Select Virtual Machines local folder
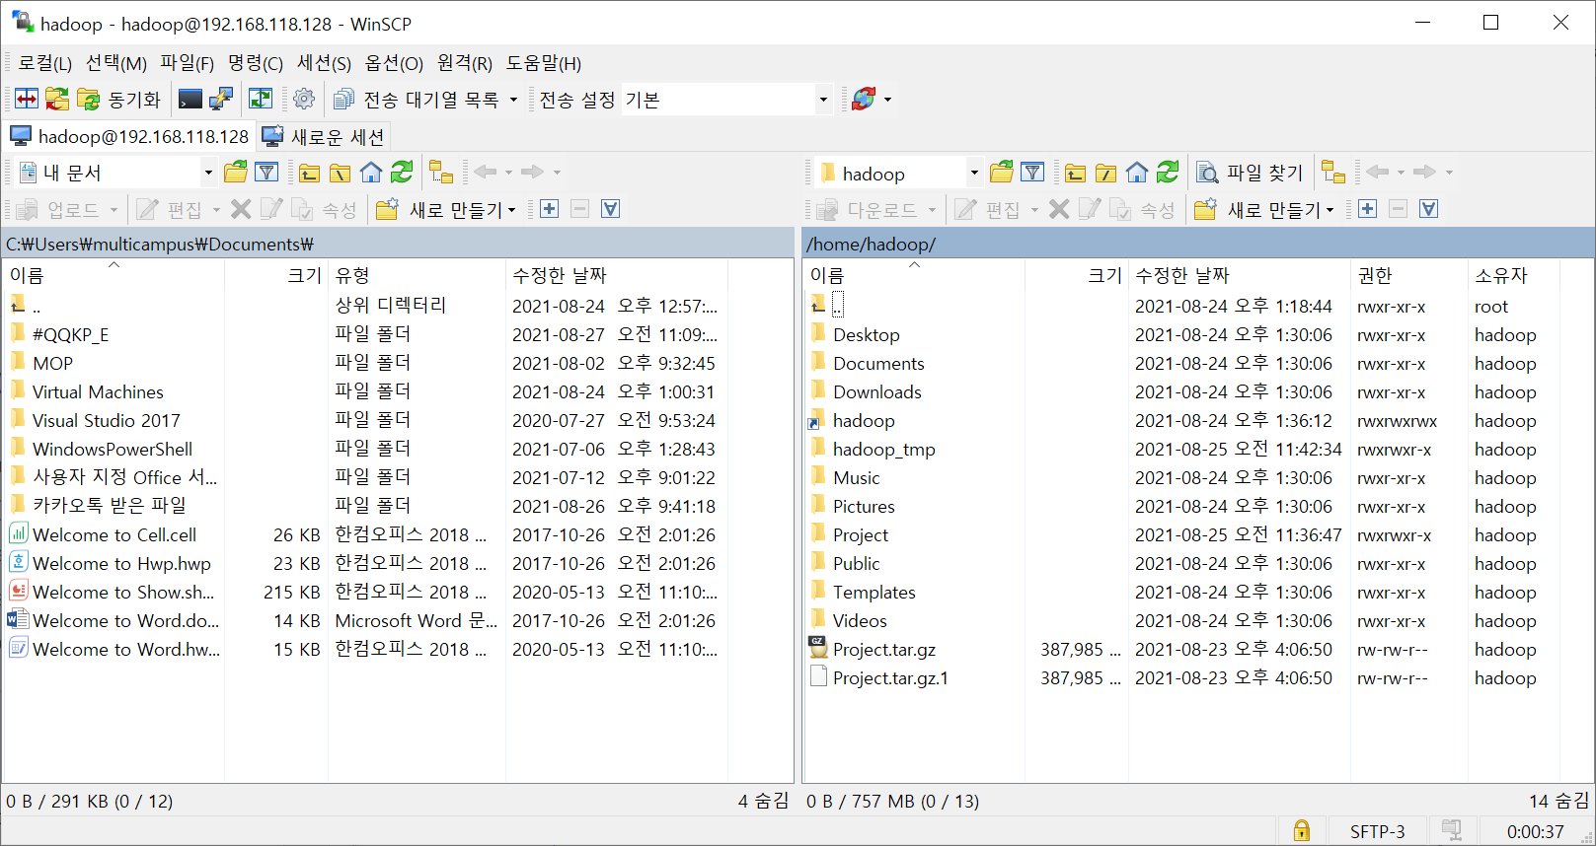The image size is (1596, 846). pyautogui.click(x=98, y=392)
